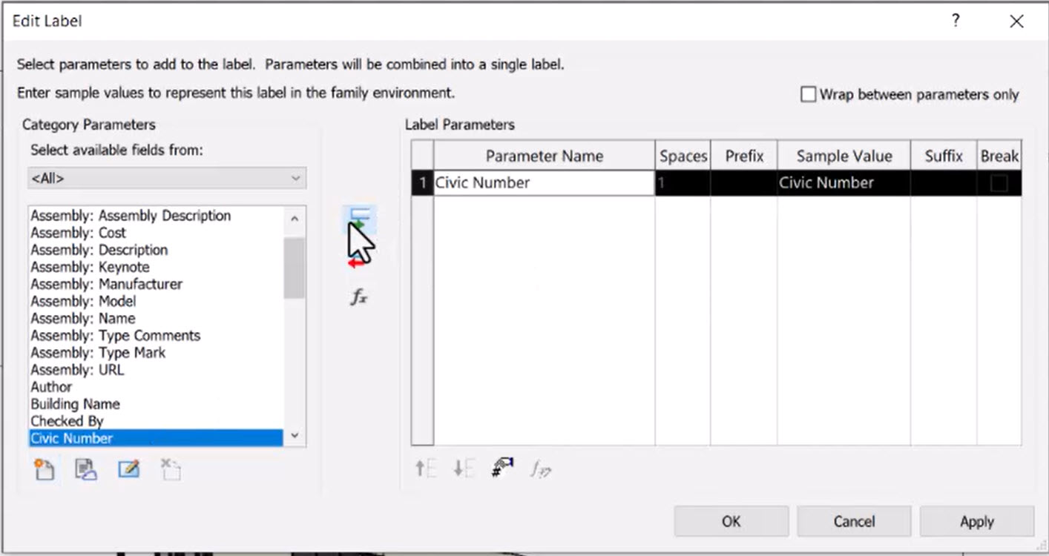
Task: Edit calculated value fx icon under label table
Action: (541, 469)
